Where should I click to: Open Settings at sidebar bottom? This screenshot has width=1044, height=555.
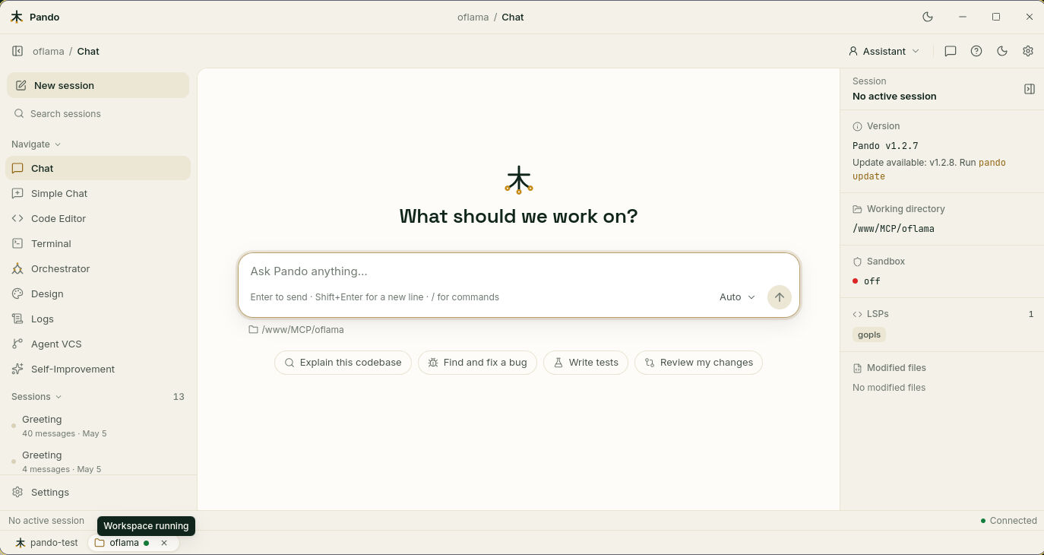pyautogui.click(x=98, y=492)
